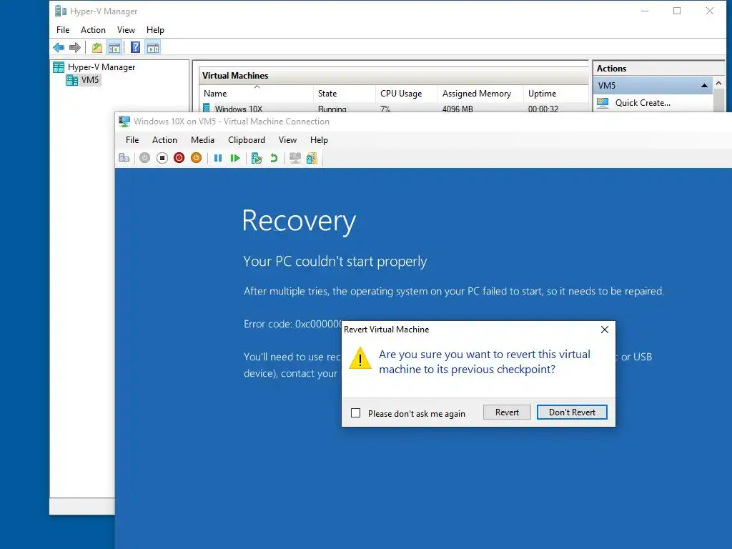Click the Revert button
732x549 pixels.
coord(507,412)
